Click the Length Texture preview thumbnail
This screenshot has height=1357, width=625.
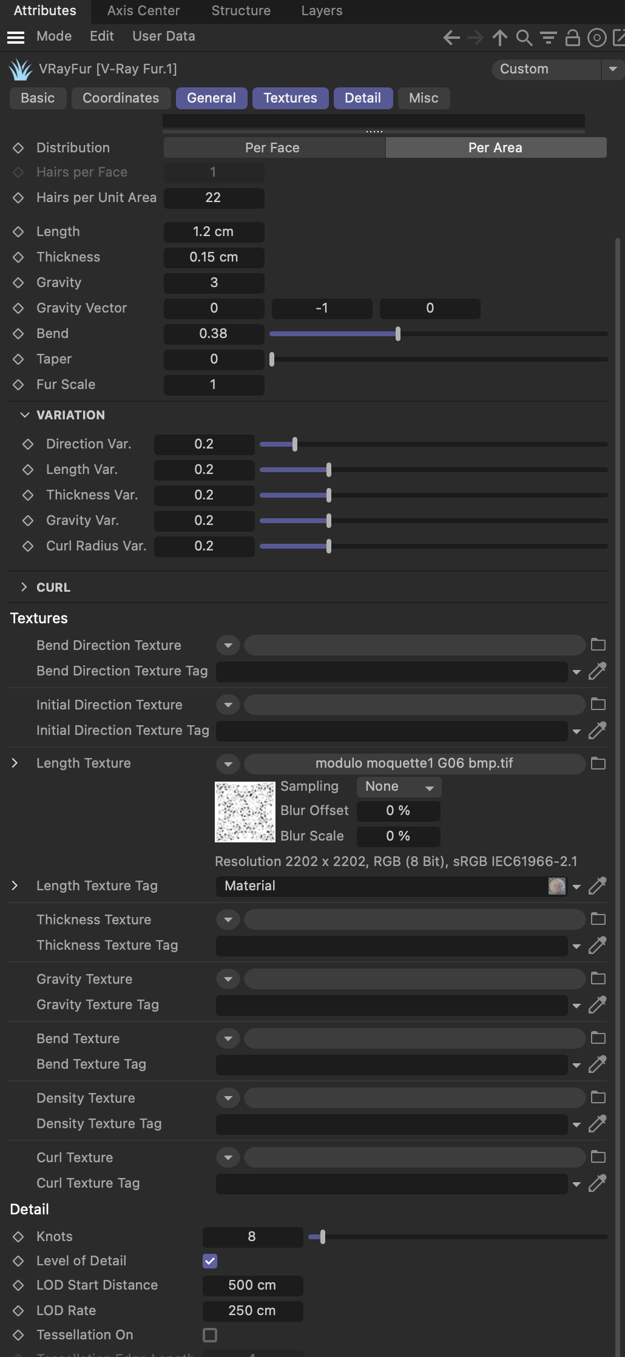click(x=245, y=812)
